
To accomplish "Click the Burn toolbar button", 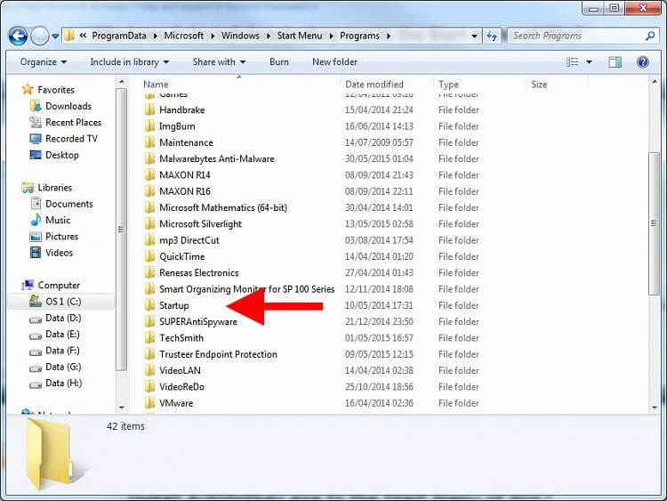I will [279, 62].
